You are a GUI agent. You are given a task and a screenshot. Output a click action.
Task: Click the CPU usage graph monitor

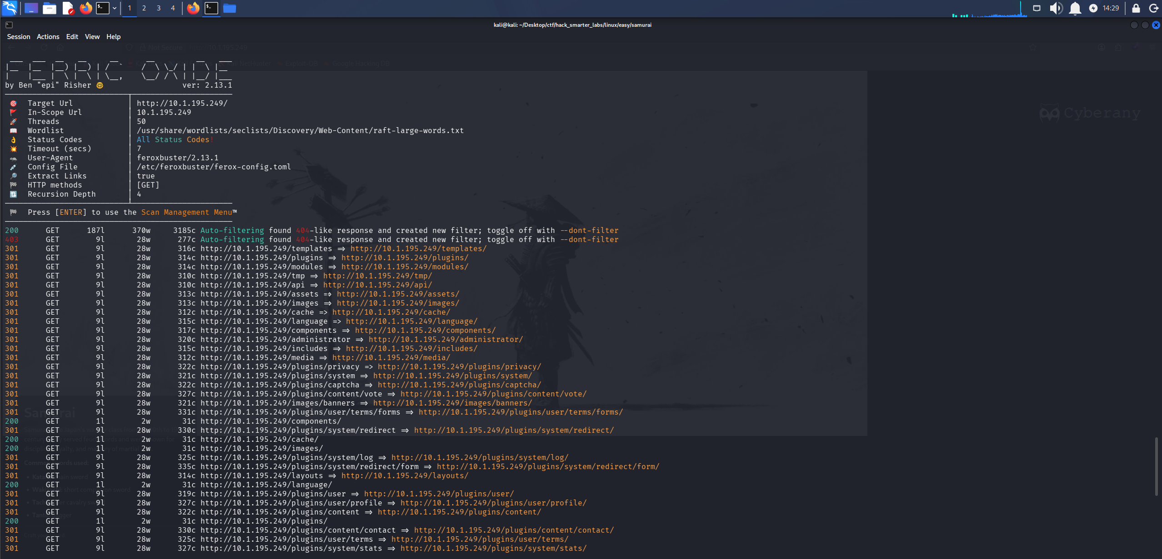989,9
